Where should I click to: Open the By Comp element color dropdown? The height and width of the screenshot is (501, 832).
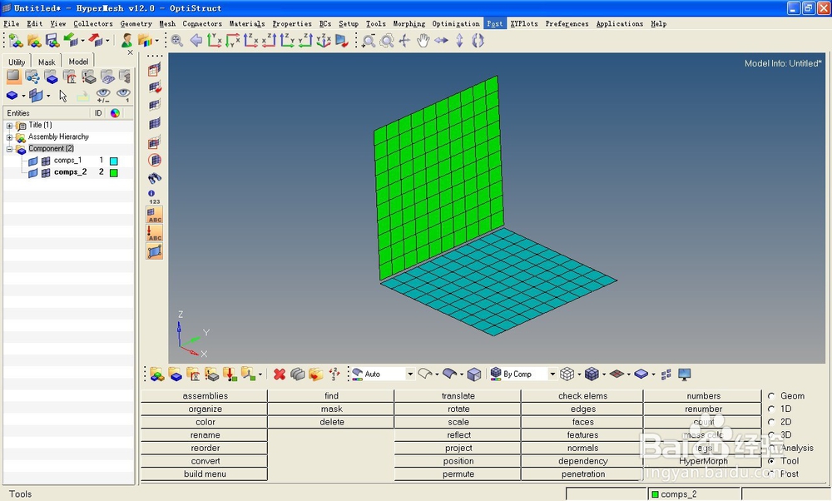(x=552, y=375)
